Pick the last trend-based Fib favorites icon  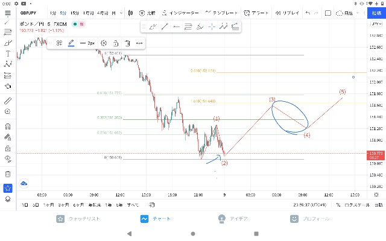click(235, 27)
